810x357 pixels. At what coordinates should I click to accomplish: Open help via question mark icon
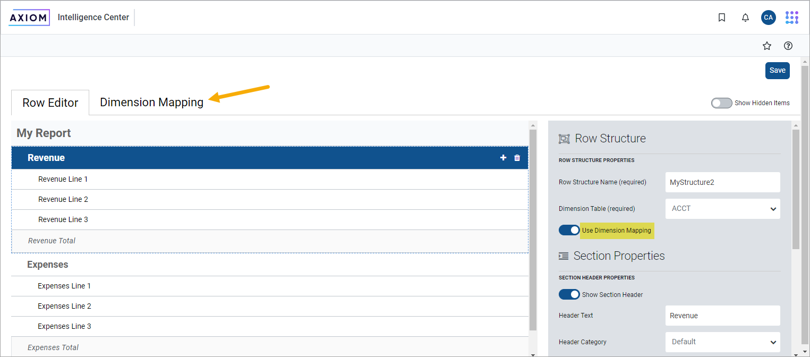(788, 46)
